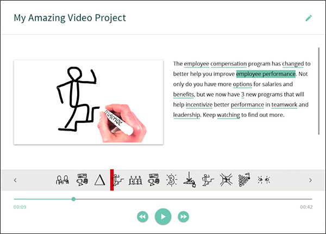Screen dimensions: 326x234
Task: Select the two eyes scene thumbnail
Action: coord(264,180)
